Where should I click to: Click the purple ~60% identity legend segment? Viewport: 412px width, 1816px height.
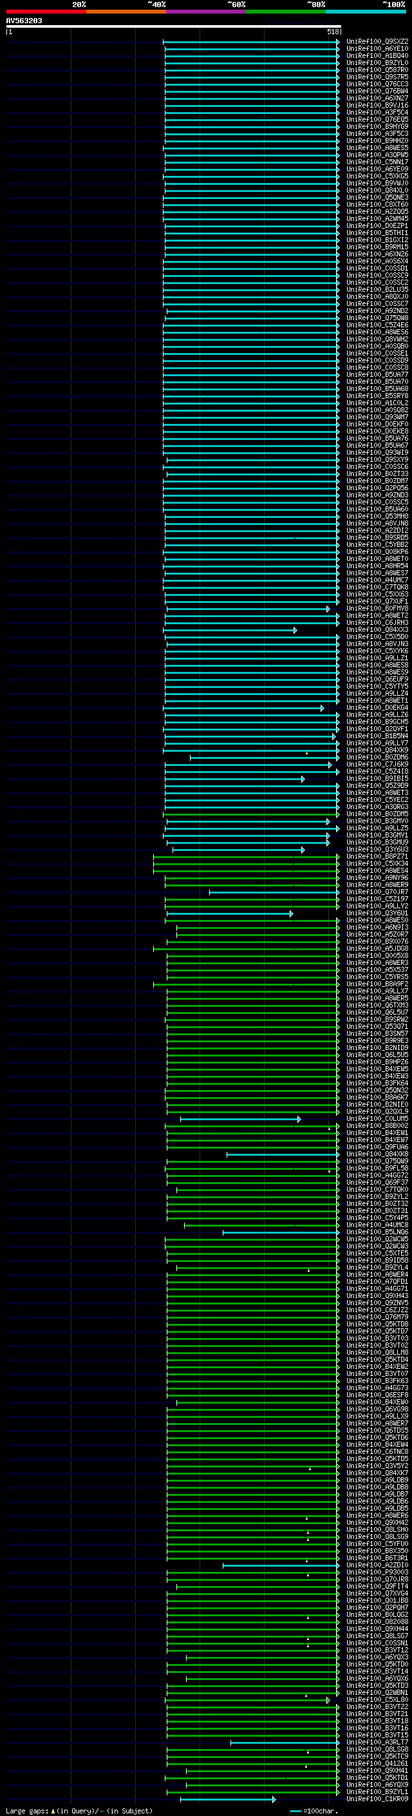point(207,12)
